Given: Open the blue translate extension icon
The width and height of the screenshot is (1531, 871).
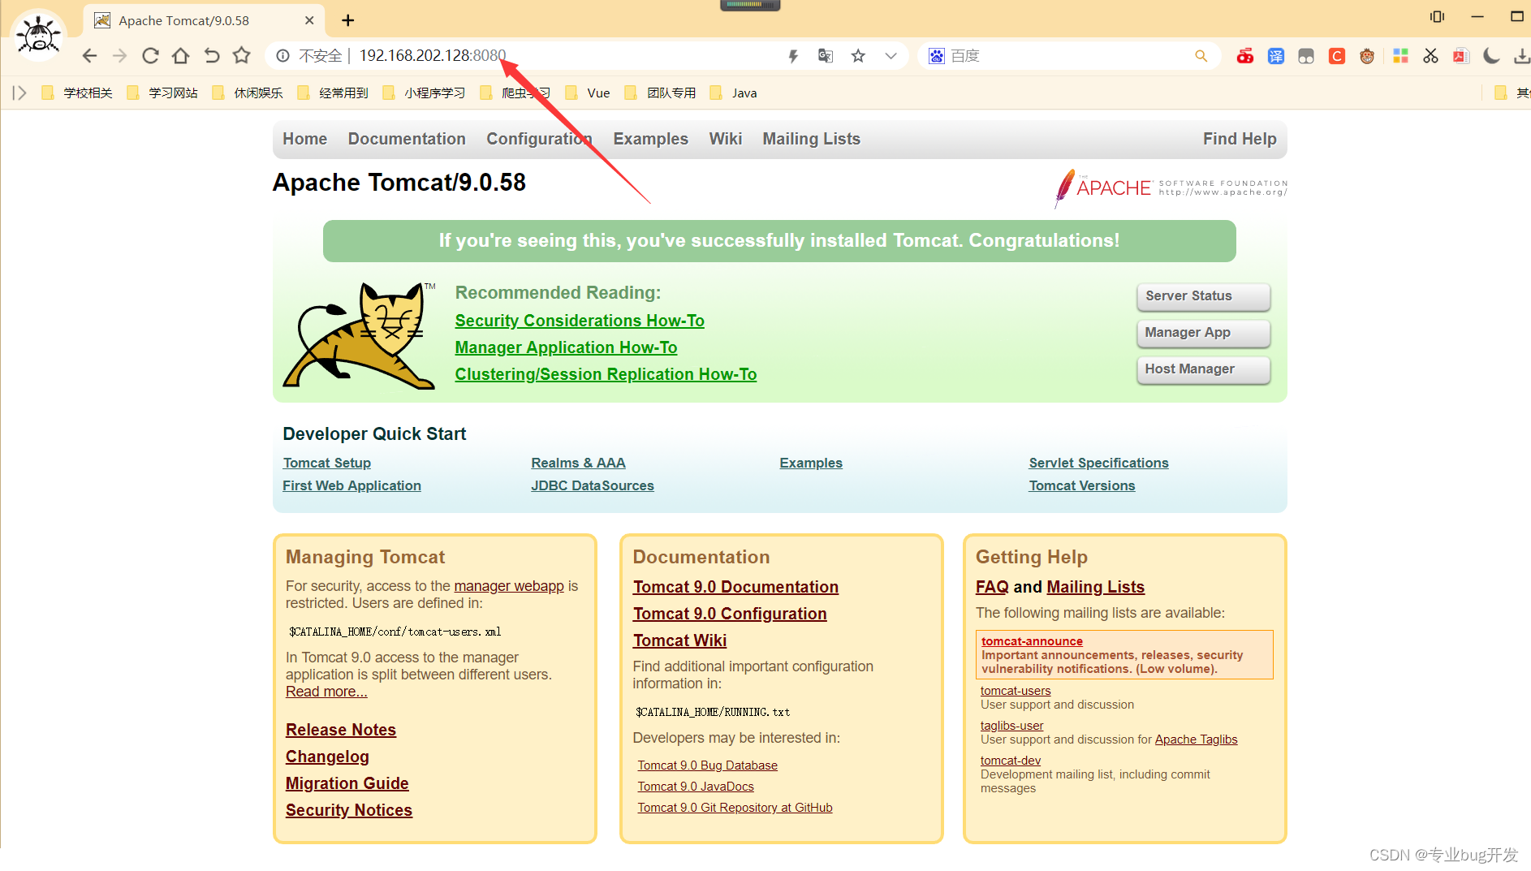Looking at the screenshot, I should [1275, 56].
